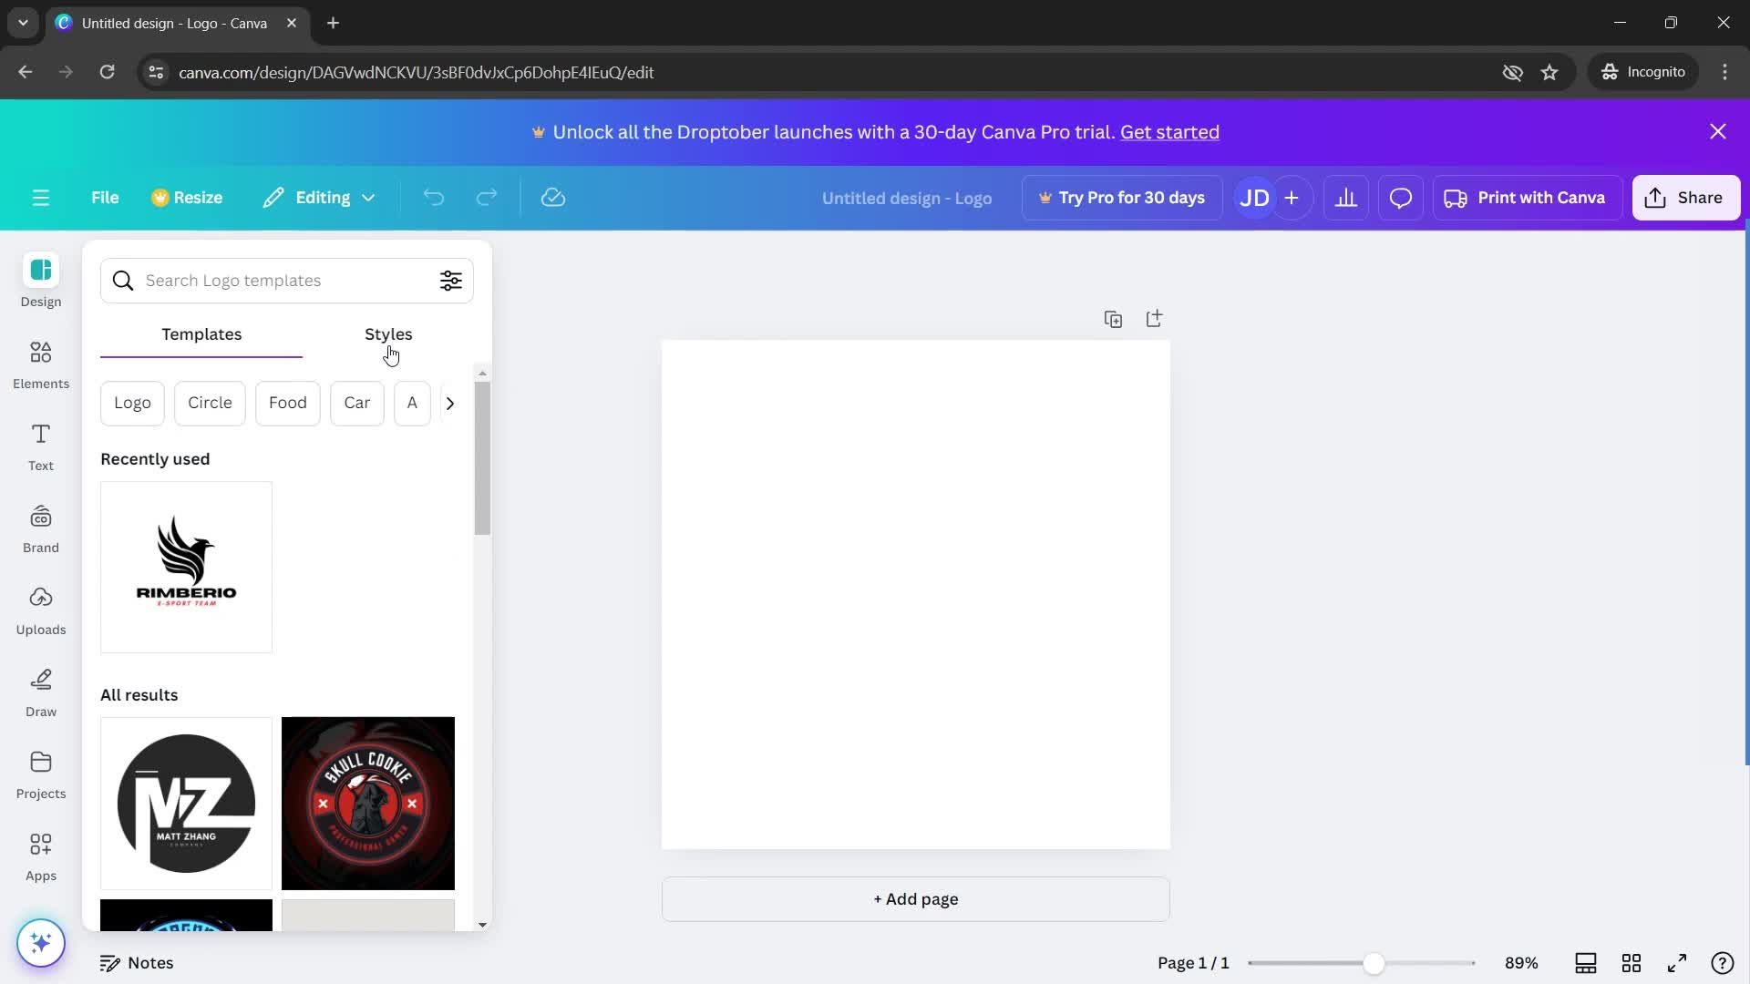Click the browser address bar URL
The width and height of the screenshot is (1750, 984).
416,72
